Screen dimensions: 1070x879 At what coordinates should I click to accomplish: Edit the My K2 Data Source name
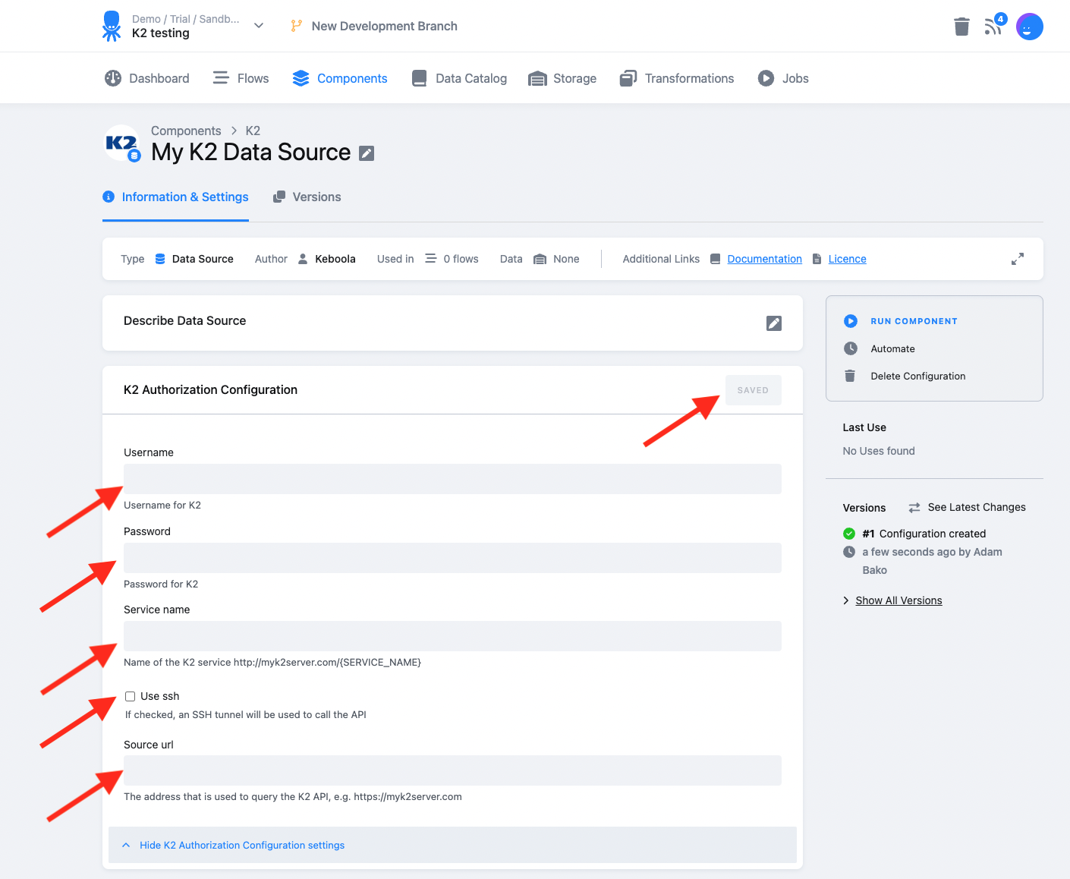[366, 153]
